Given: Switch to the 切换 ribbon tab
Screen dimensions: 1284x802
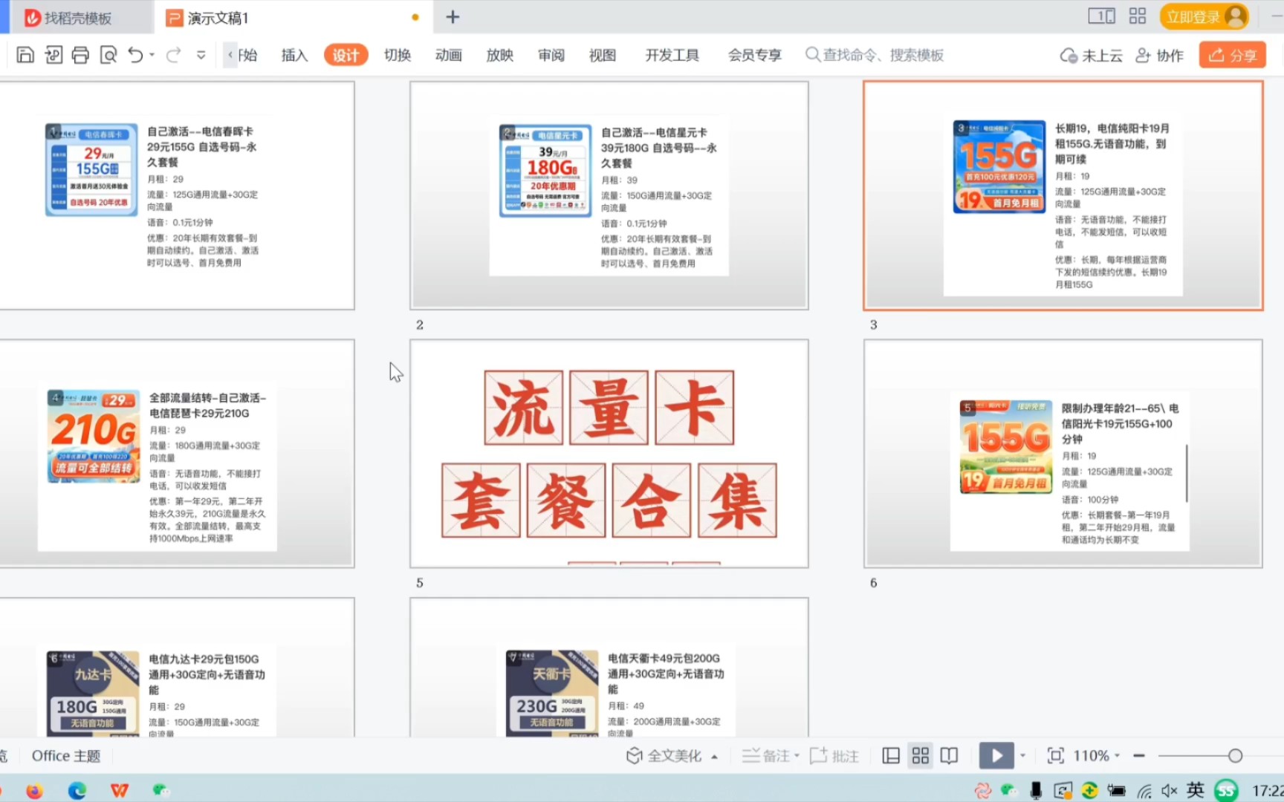Looking at the screenshot, I should 398,55.
